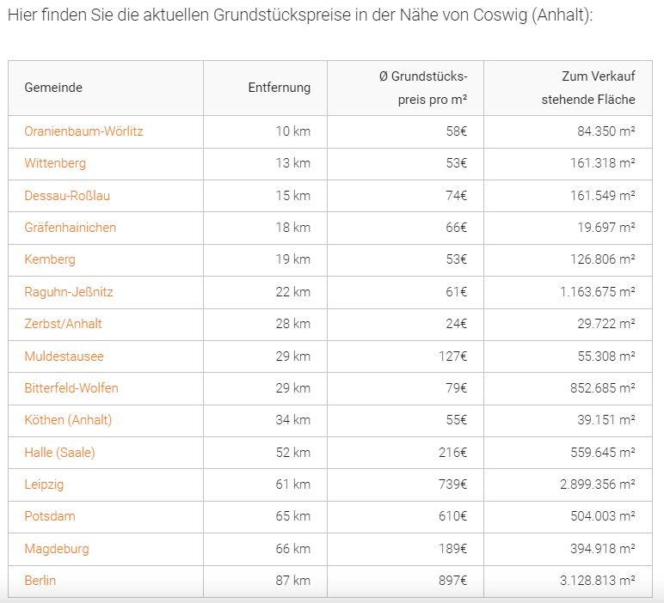The image size is (664, 603).
Task: Click the Gemeinde column header
Action: 53,88
